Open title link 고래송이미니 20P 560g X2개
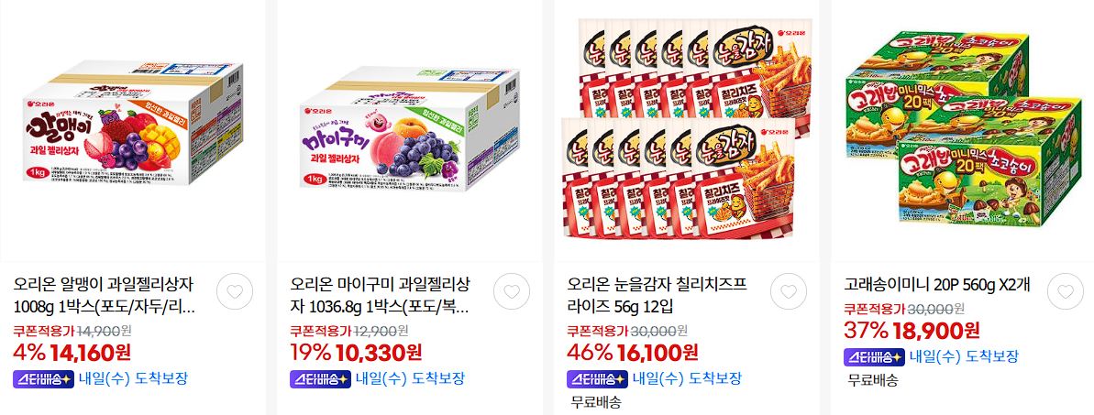This screenshot has width=1094, height=415. 937,285
